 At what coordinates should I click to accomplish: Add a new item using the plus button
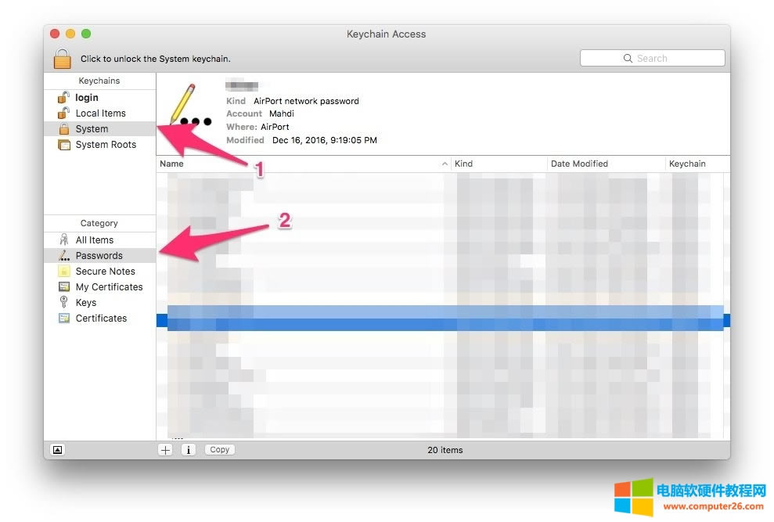tap(164, 449)
